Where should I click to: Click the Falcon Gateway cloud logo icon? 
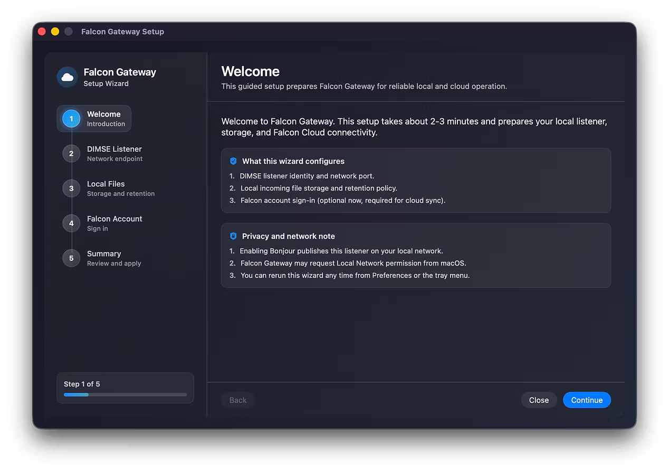pyautogui.click(x=67, y=77)
